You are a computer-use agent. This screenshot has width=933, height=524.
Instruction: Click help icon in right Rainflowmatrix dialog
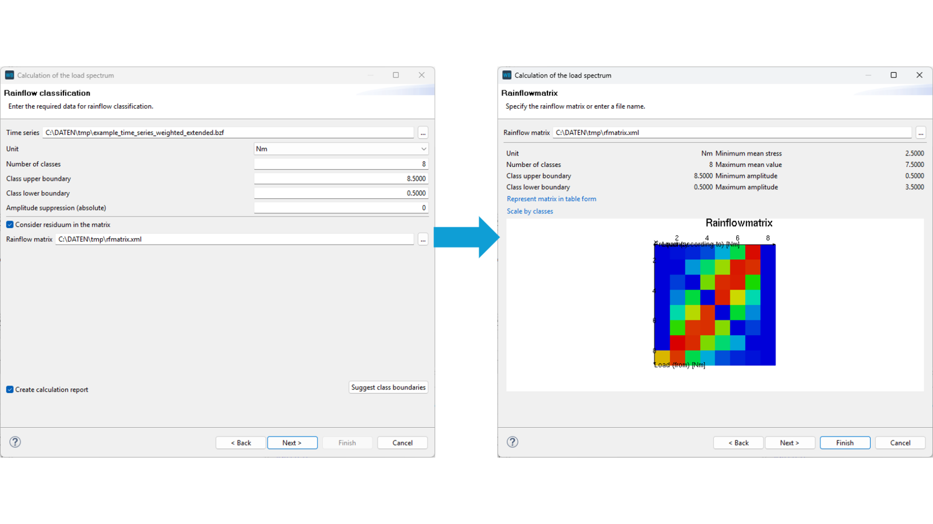click(512, 442)
